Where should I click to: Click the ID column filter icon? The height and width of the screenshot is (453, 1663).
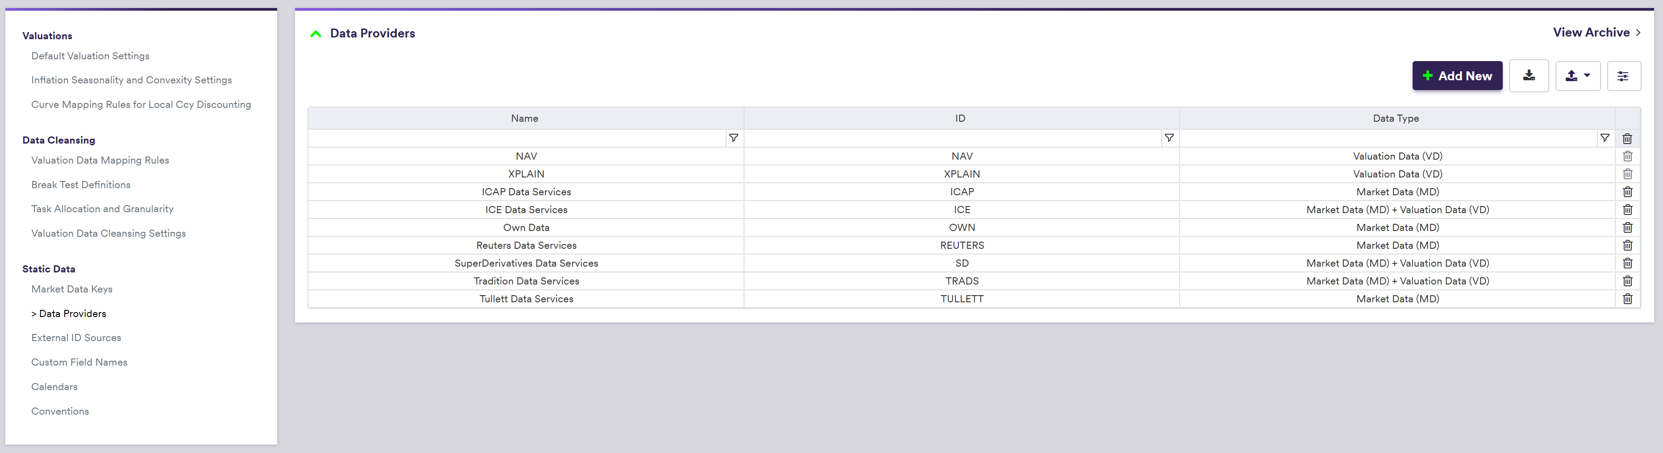[1168, 138]
